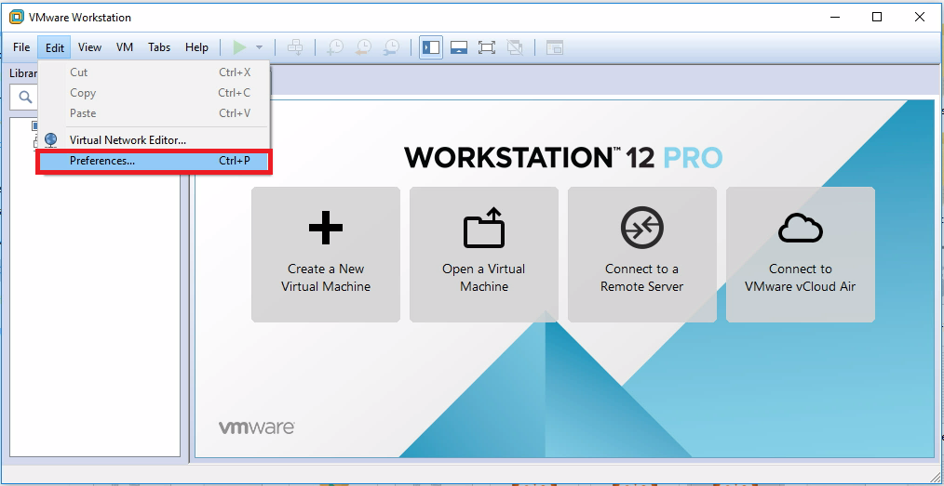Close the open Edit menu

click(54, 47)
